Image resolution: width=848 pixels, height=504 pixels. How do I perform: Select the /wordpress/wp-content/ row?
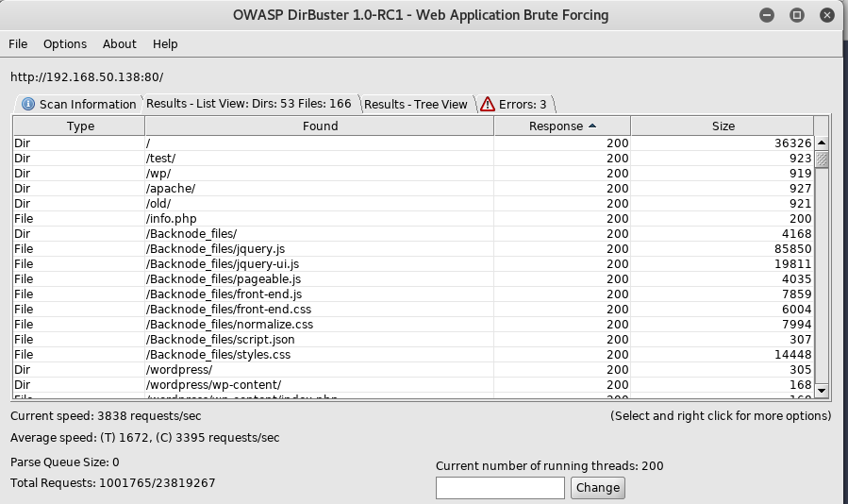pos(413,385)
